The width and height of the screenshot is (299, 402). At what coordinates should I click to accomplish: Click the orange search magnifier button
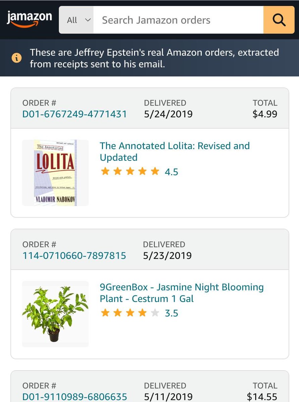click(279, 20)
